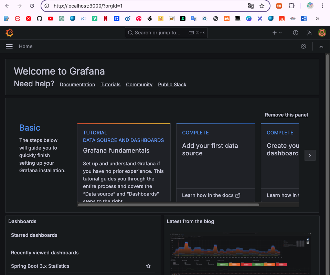330x275 pixels.
Task: Collapse the top search bar chevron
Action: click(x=321, y=47)
